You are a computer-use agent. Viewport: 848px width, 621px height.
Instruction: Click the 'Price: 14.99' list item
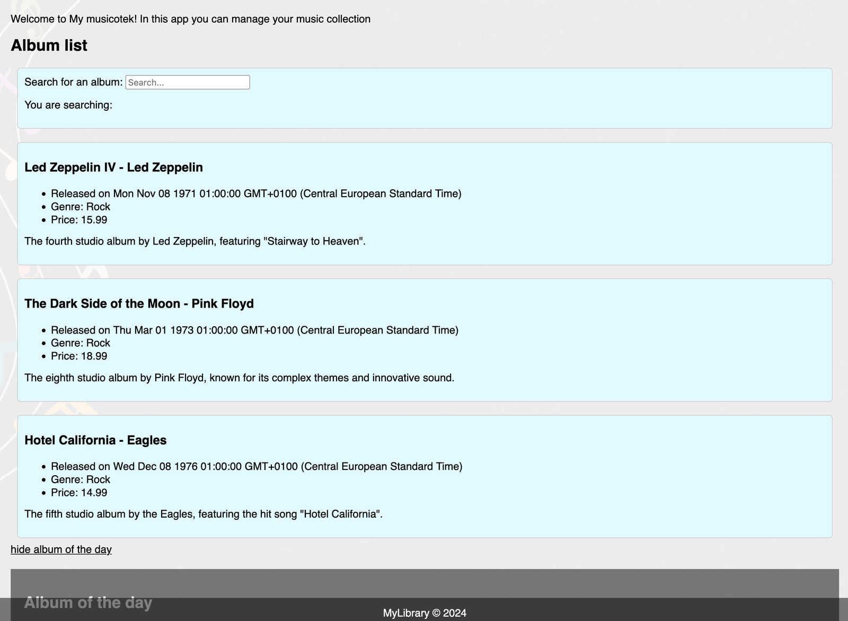click(x=79, y=492)
